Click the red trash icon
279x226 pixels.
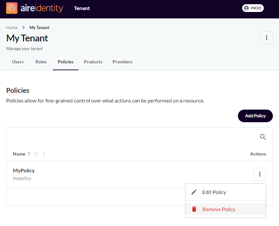pyautogui.click(x=194, y=209)
